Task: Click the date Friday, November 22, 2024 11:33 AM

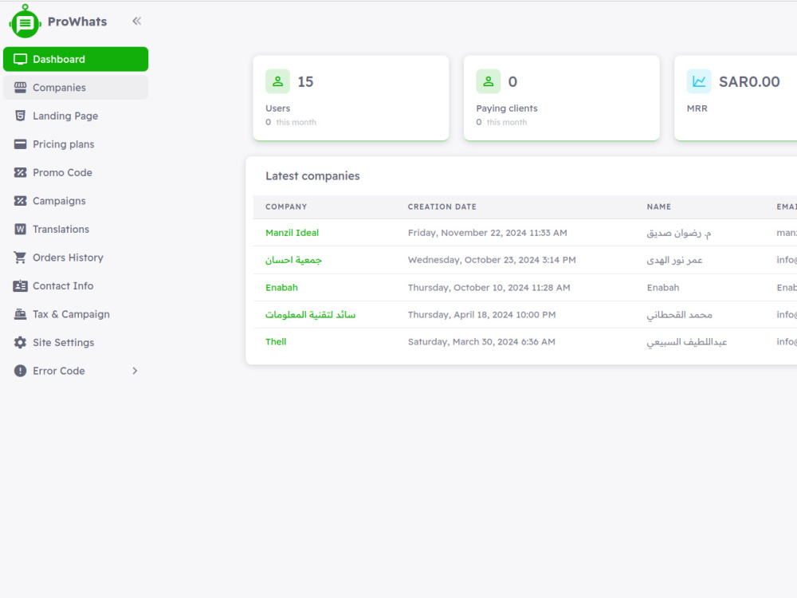Action: 488,232
